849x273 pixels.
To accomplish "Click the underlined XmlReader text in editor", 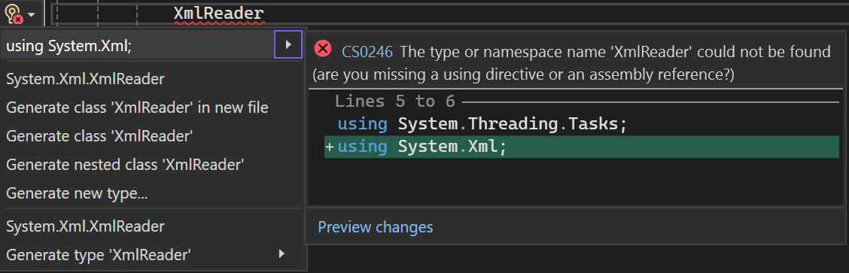I will click(218, 14).
